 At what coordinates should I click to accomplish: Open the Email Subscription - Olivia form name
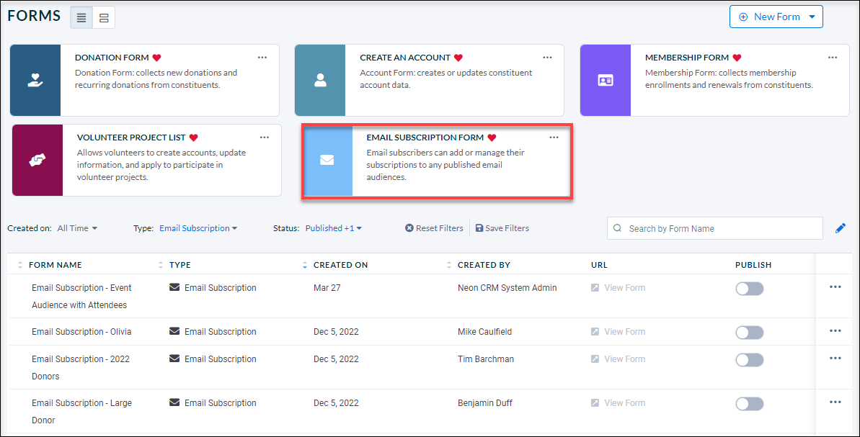[81, 331]
